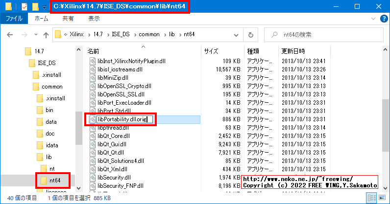The height and width of the screenshot is (204, 390).
Task: Select nt64 folder in navigation tree
Action: (x=55, y=181)
